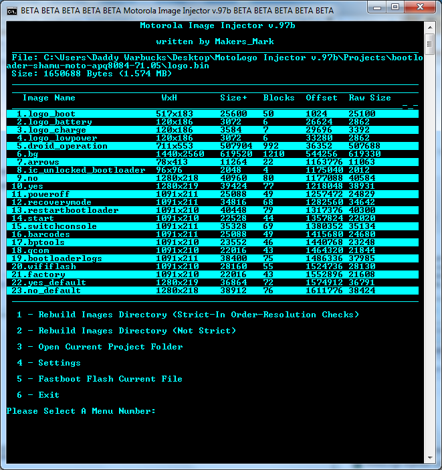The image size is (442, 470).
Task: Click the console icon in the title bar
Action: pyautogui.click(x=11, y=11)
